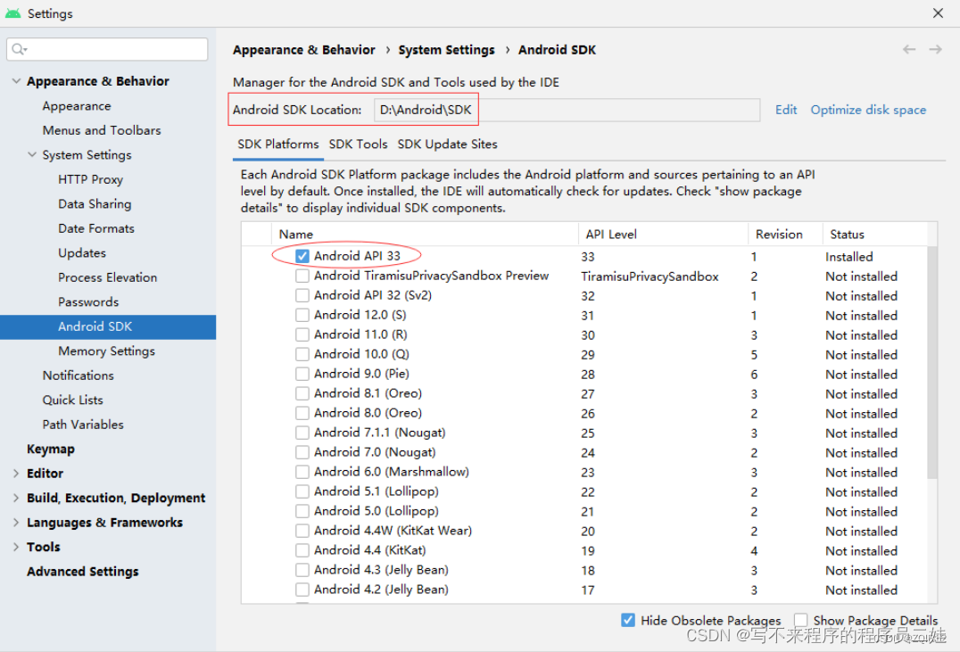Check the Android 7.0 (Nougat) checkbox

pos(302,452)
